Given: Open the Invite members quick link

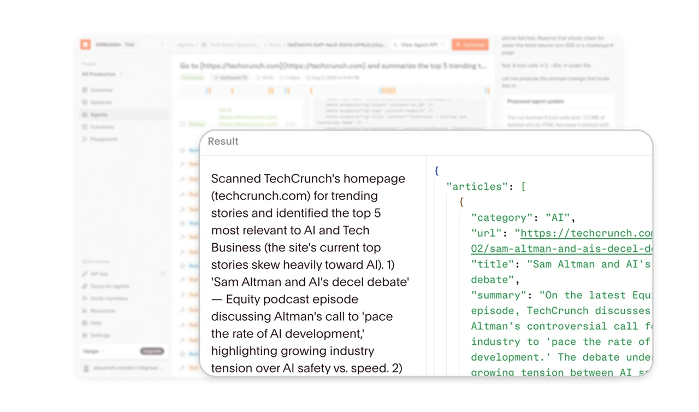Looking at the screenshot, I should [109, 298].
